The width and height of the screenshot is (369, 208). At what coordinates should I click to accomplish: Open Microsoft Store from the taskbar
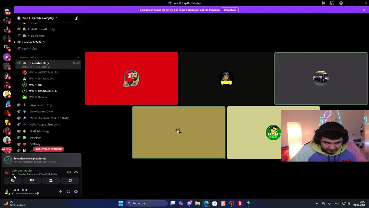pos(214,203)
